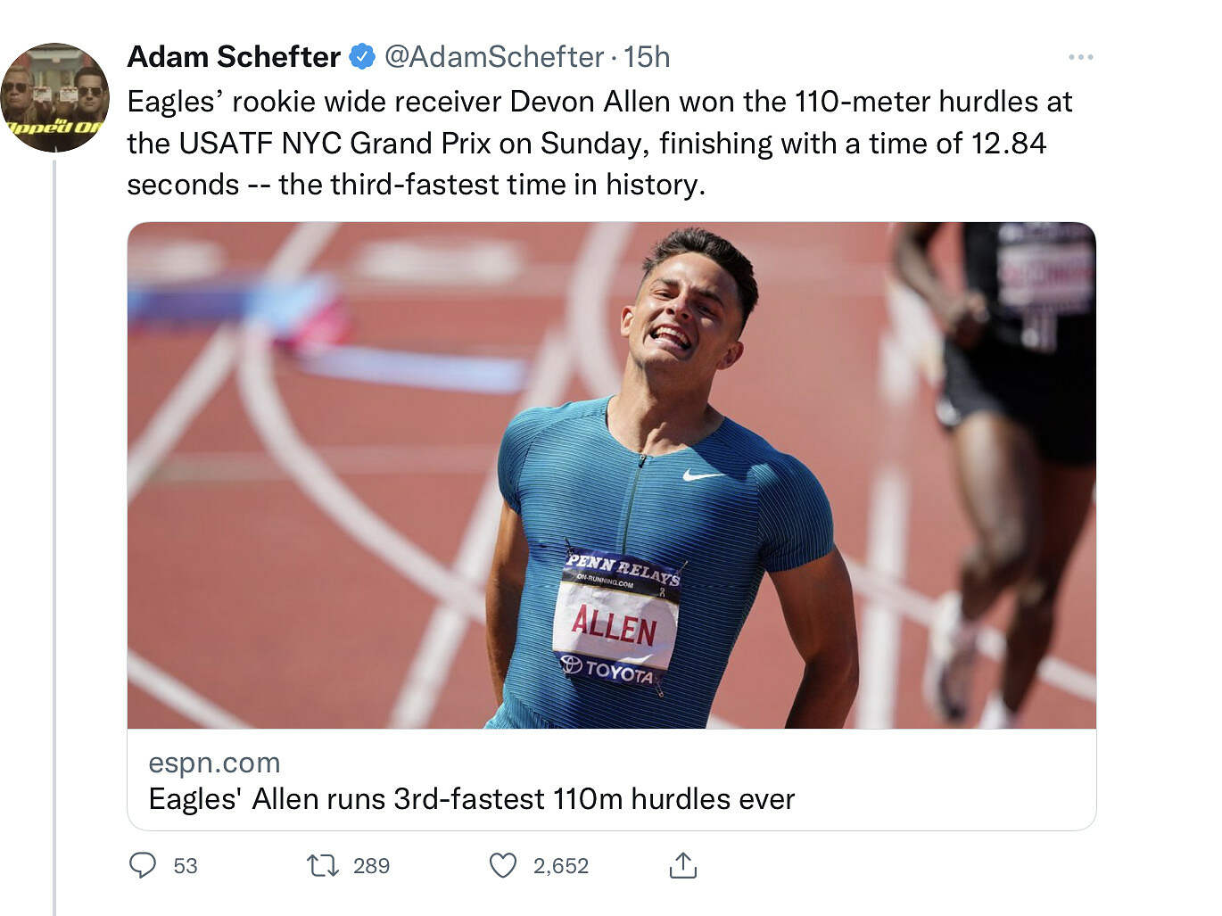The width and height of the screenshot is (1222, 916).
Task: Retweet this Adam Schefter post
Action: tap(322, 865)
